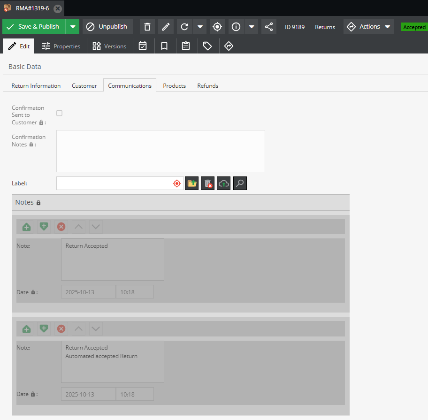Click the rename pencil icon in toolbar
Image resolution: width=428 pixels, height=420 pixels.
[x=165, y=27]
